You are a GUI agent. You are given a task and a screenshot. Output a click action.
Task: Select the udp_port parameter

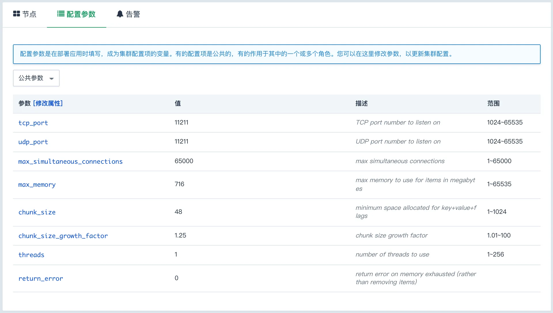[33, 142]
